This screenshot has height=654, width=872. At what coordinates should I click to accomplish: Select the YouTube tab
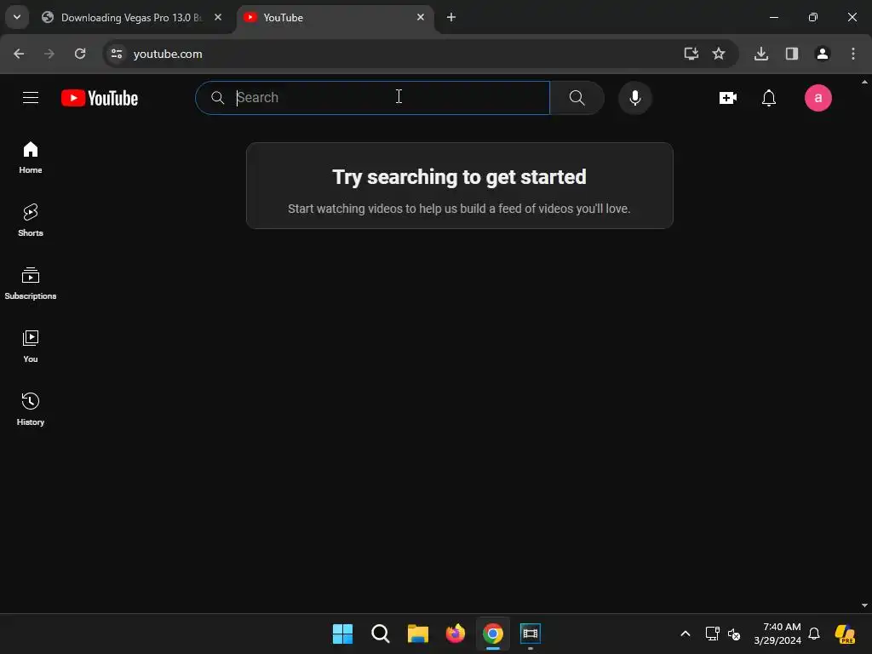(334, 17)
